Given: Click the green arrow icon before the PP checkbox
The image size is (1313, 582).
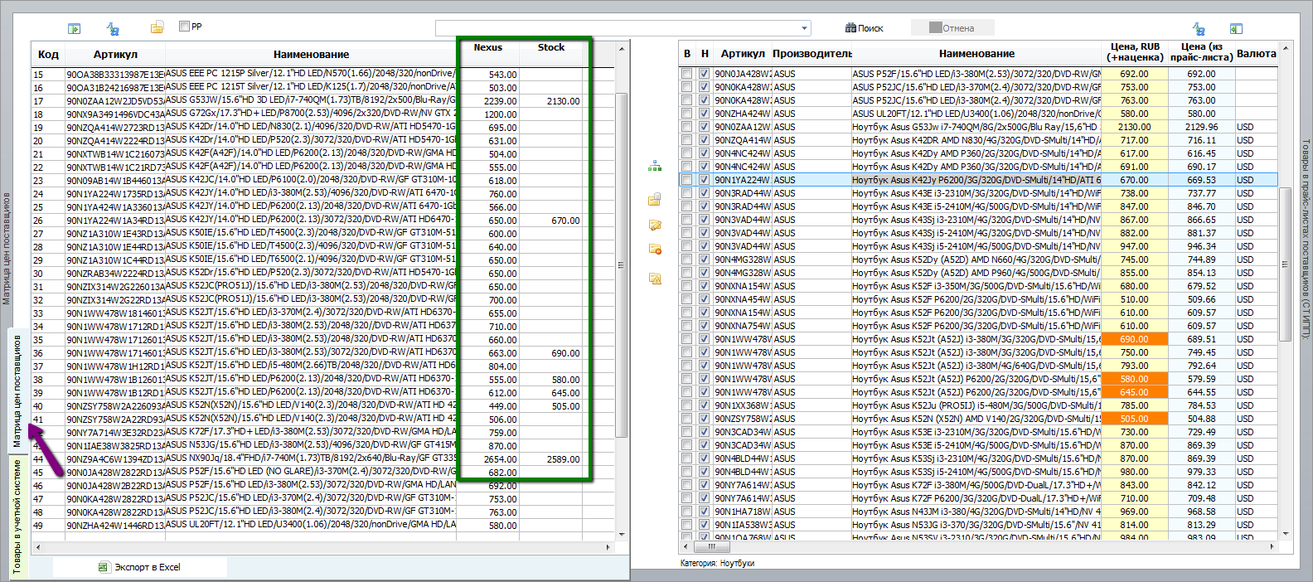Looking at the screenshot, I should pyautogui.click(x=75, y=28).
